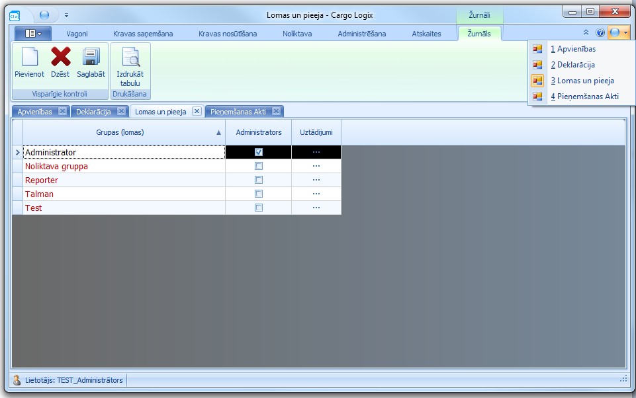Sort by Grupas (lomas) column header
This screenshot has height=398, width=636.
tap(120, 132)
